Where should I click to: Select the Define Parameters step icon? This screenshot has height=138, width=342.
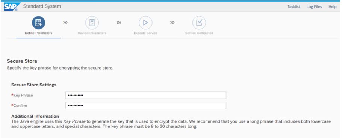[39, 23]
